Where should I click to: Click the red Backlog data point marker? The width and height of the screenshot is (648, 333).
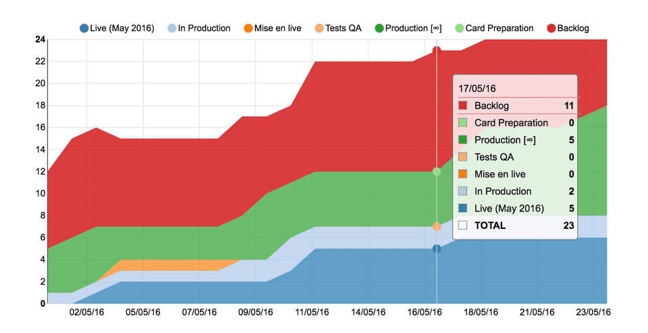click(437, 51)
